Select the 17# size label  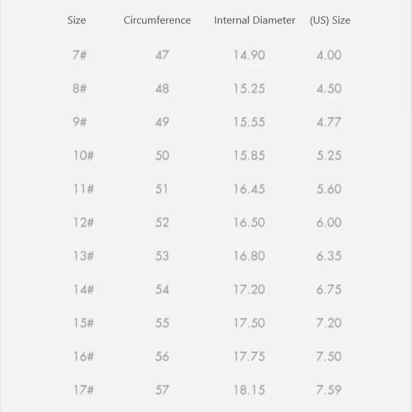click(x=83, y=390)
